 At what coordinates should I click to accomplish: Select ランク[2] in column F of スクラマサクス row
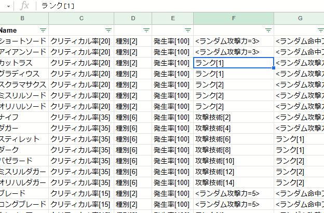click(234, 84)
